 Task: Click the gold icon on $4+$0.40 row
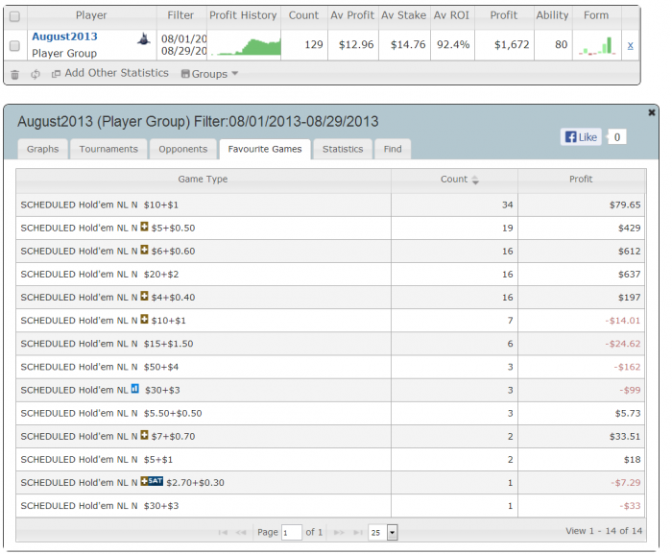144,296
